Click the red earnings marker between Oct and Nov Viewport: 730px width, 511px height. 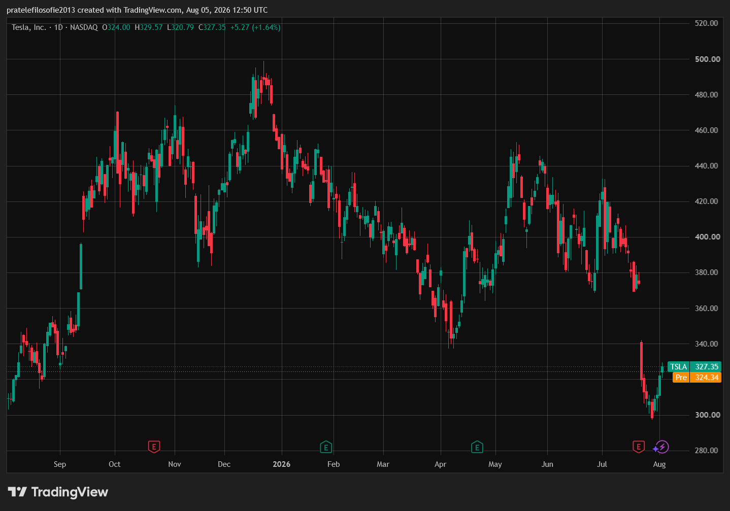tap(154, 447)
